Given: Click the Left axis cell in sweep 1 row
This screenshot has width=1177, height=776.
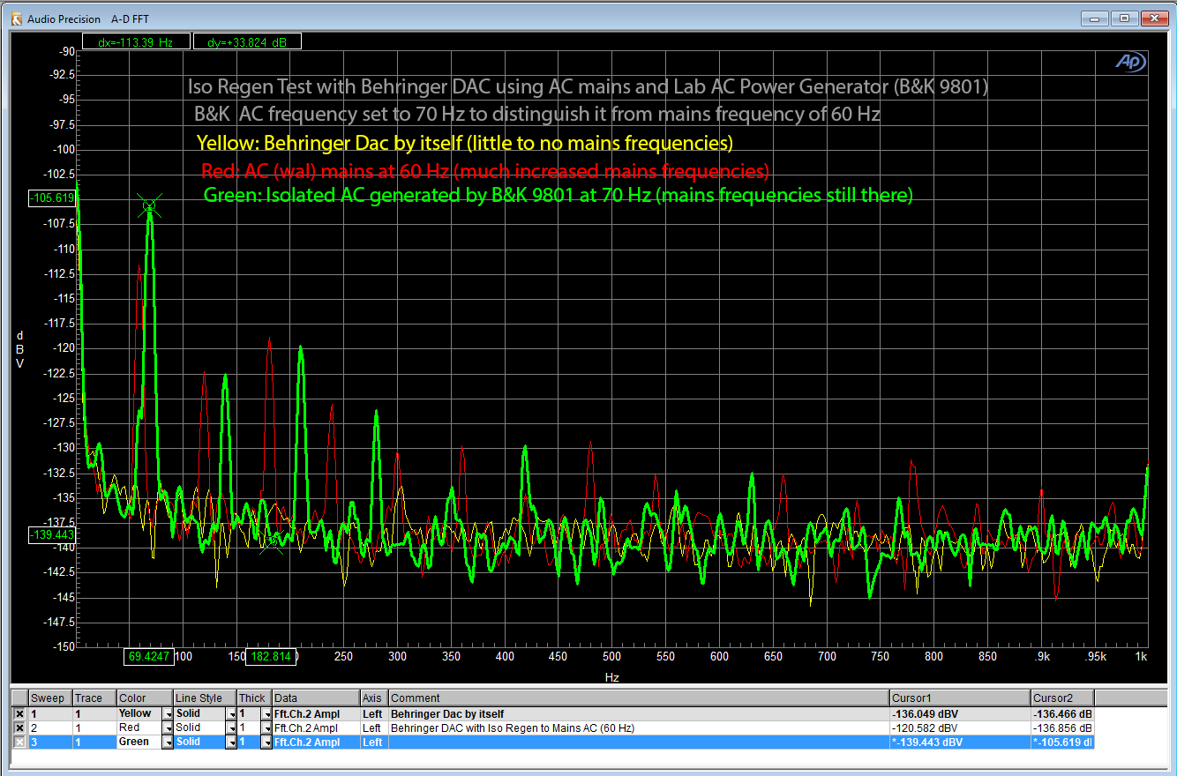Looking at the screenshot, I should click(x=374, y=713).
